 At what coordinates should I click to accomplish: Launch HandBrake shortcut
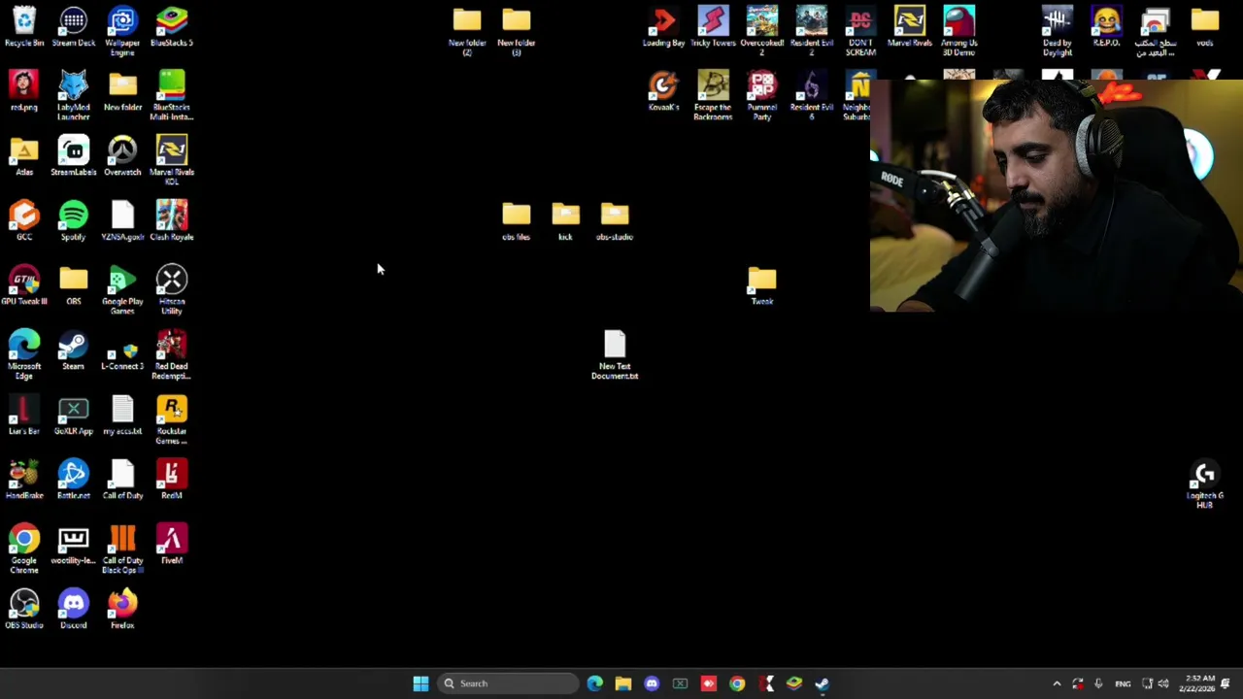[x=24, y=480]
